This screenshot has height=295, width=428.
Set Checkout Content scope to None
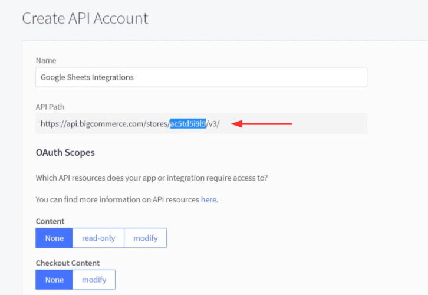click(54, 280)
